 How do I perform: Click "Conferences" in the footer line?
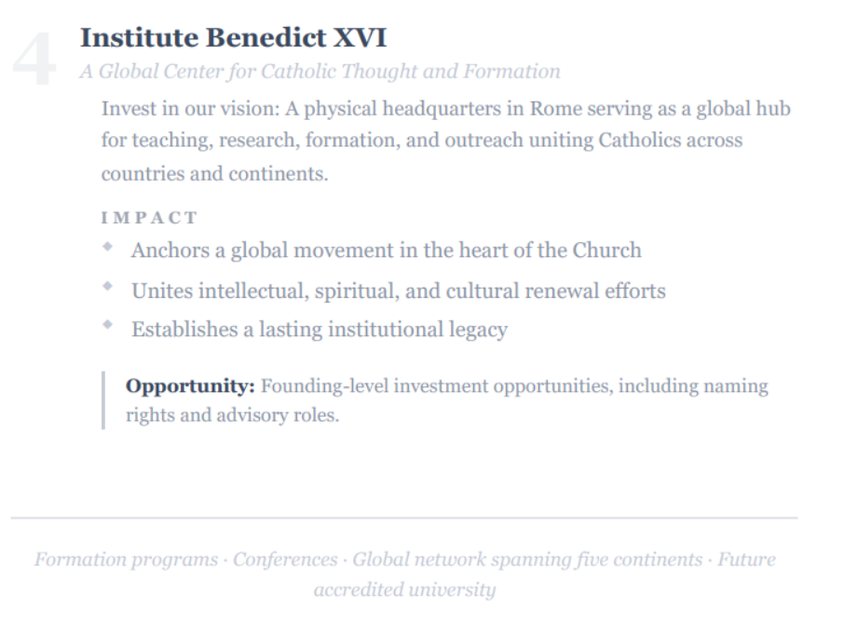[x=285, y=559]
